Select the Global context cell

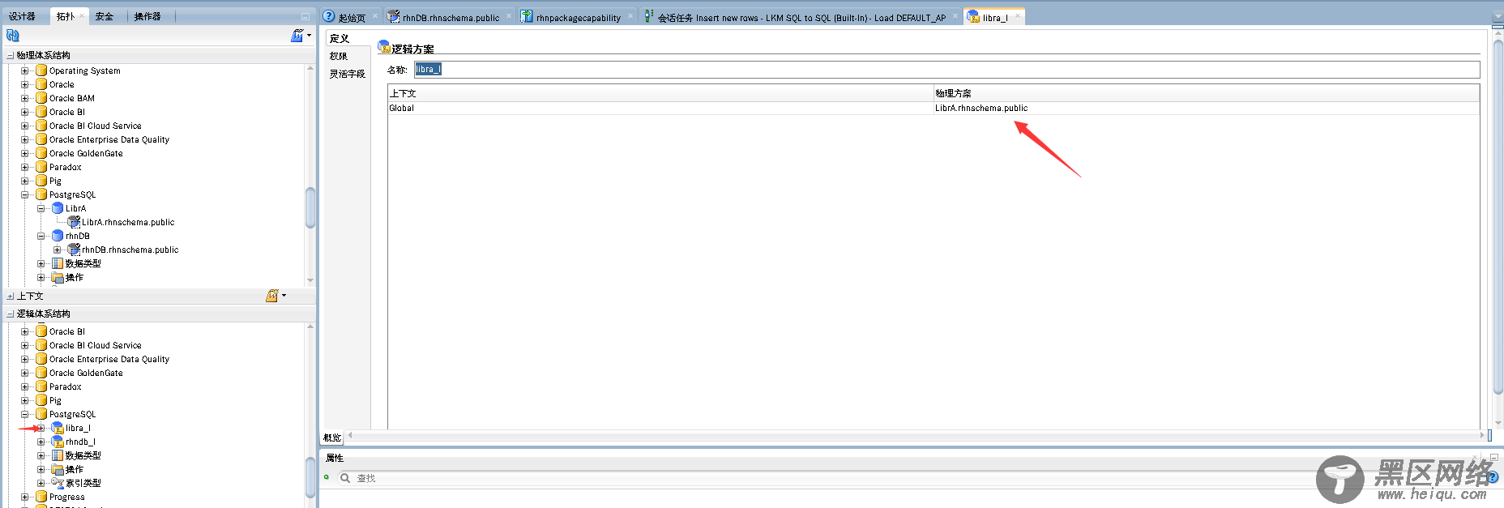point(660,108)
